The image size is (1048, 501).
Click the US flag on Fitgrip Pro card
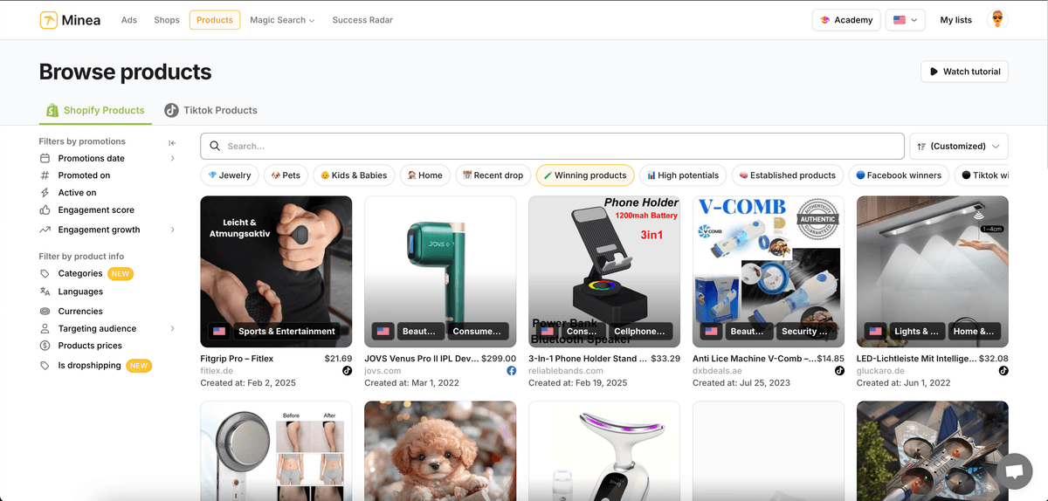click(x=219, y=332)
